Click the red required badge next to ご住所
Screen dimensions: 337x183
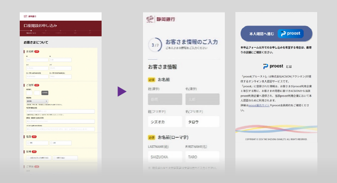tap(37, 85)
